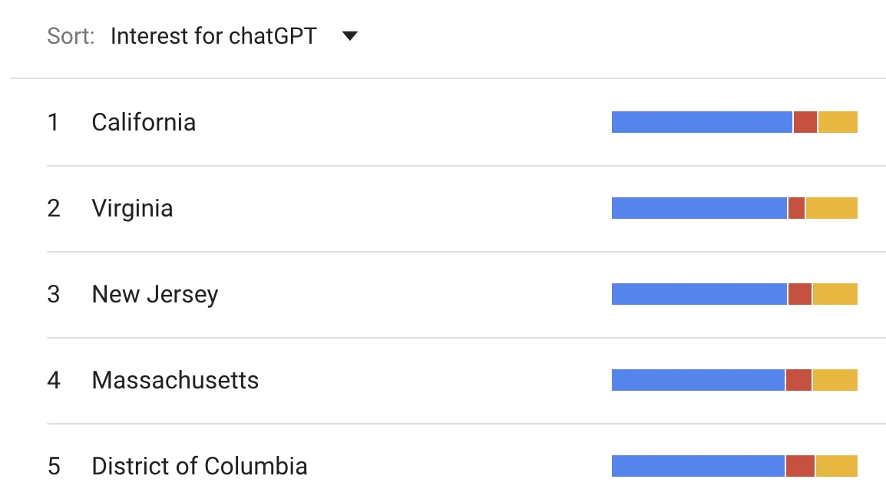Click District of Columbia's blue bar segment
886x499 pixels.
point(698,466)
